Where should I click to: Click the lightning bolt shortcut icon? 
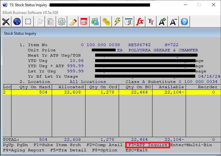pos(117,22)
